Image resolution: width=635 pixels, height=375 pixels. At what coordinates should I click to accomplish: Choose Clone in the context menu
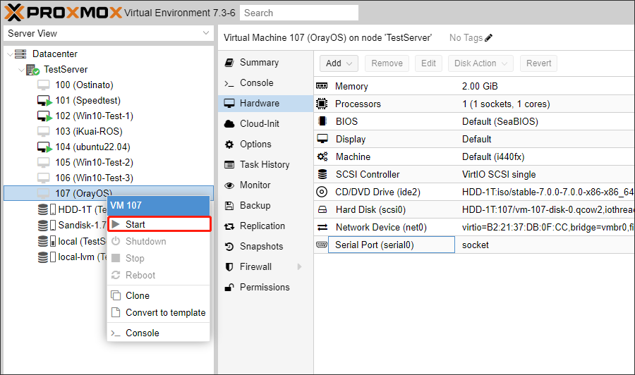pos(158,296)
